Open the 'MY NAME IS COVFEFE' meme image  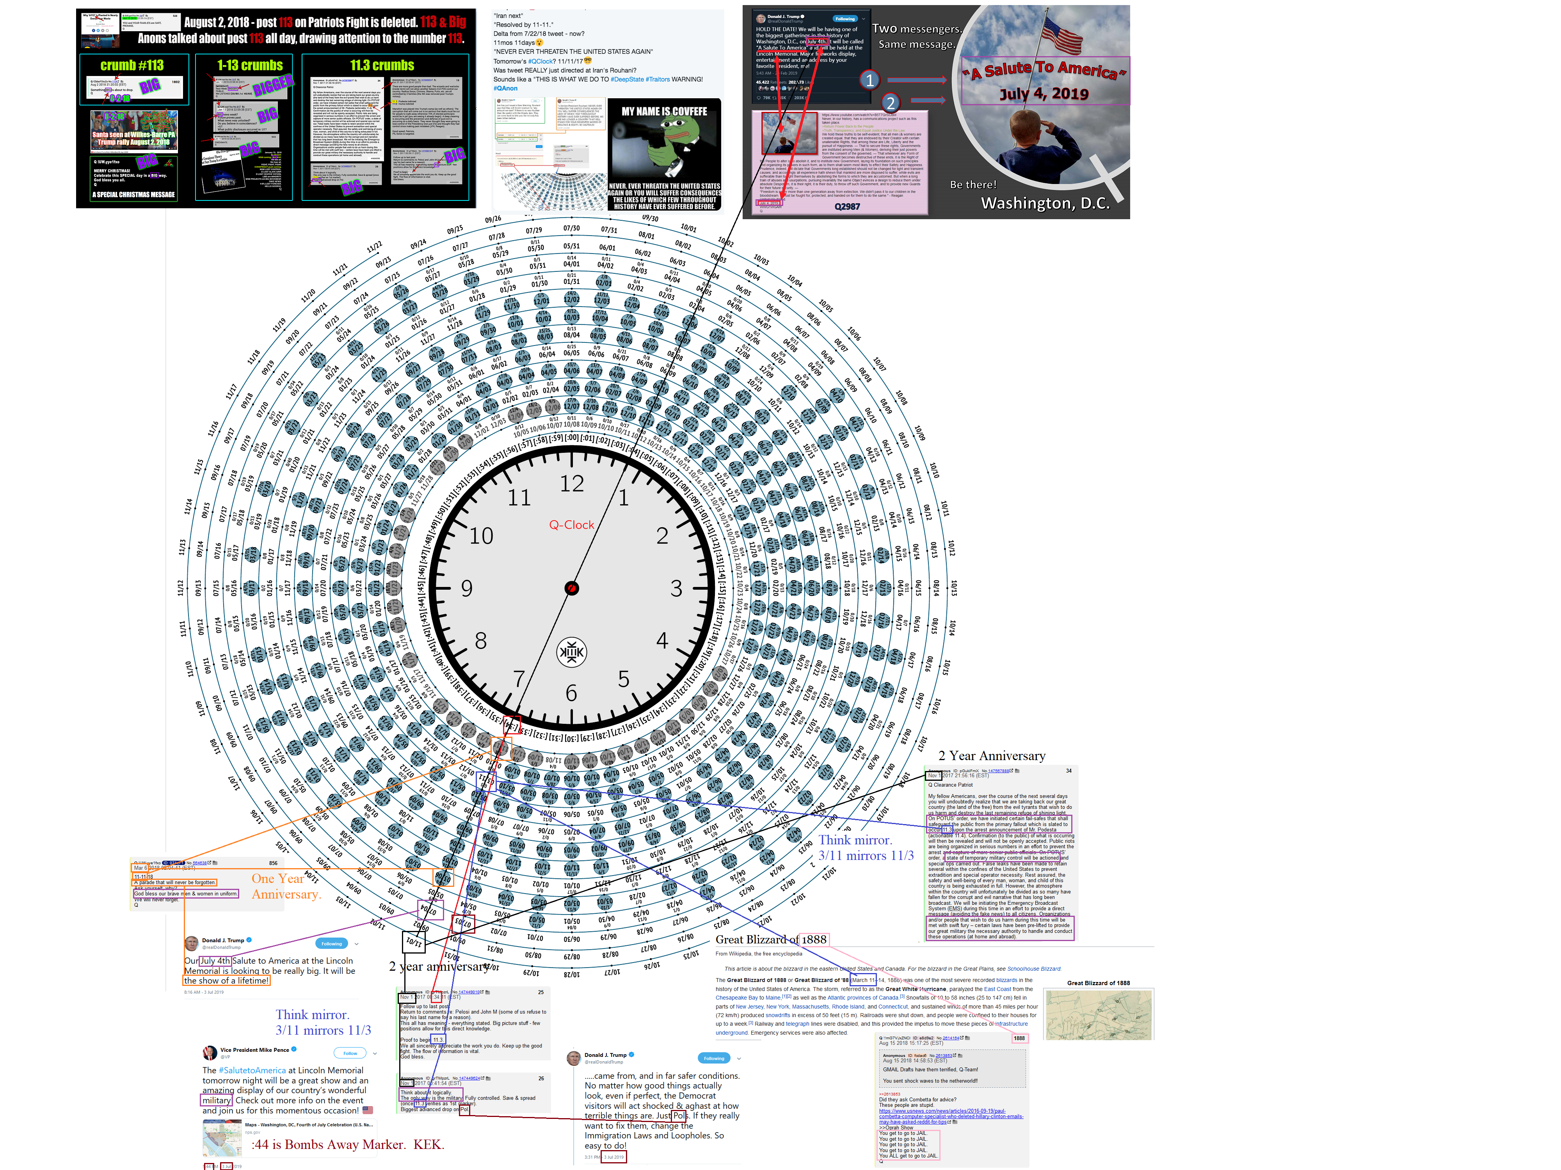pos(665,154)
